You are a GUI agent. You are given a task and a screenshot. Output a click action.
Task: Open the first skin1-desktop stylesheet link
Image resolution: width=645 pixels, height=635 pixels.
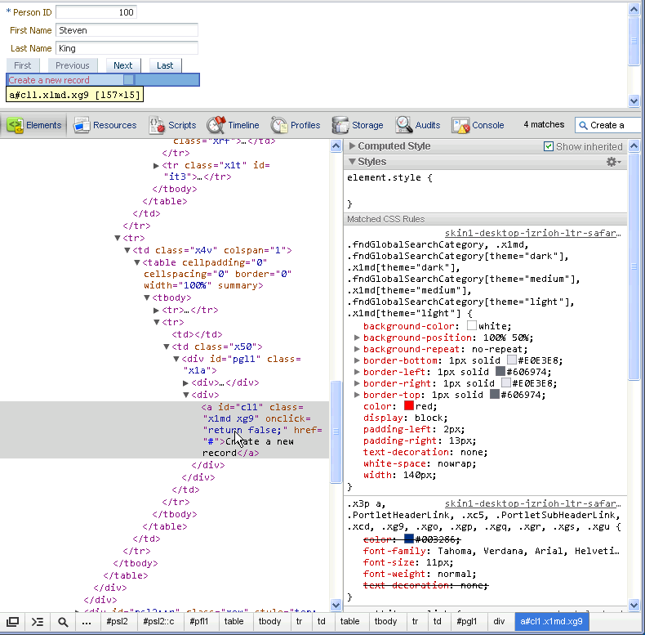(532, 233)
